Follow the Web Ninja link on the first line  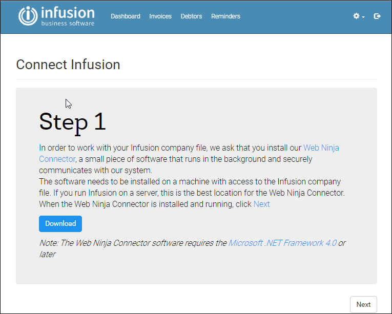coord(321,148)
